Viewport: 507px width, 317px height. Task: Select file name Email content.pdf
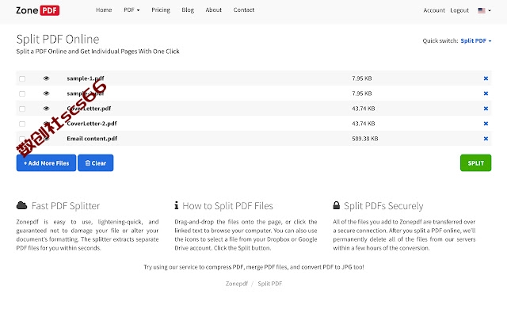click(92, 139)
